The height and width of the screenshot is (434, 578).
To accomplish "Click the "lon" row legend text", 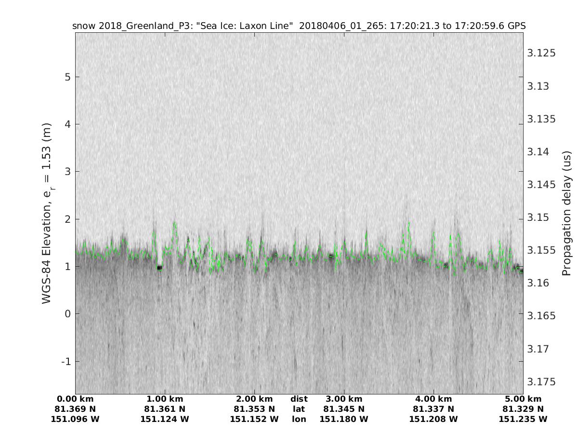I will tap(299, 420).
